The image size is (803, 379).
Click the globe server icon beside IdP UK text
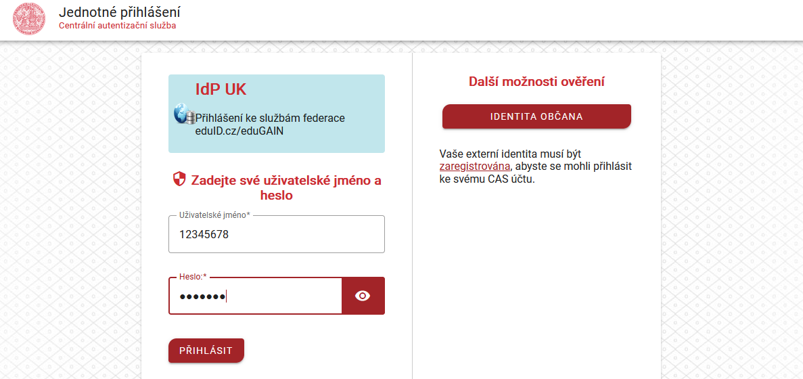(184, 115)
